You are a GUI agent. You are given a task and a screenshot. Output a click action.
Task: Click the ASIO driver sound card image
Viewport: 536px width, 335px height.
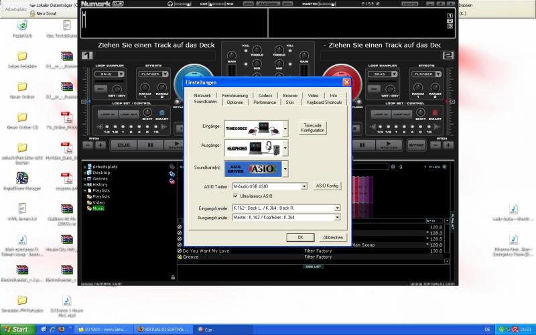pos(253,169)
